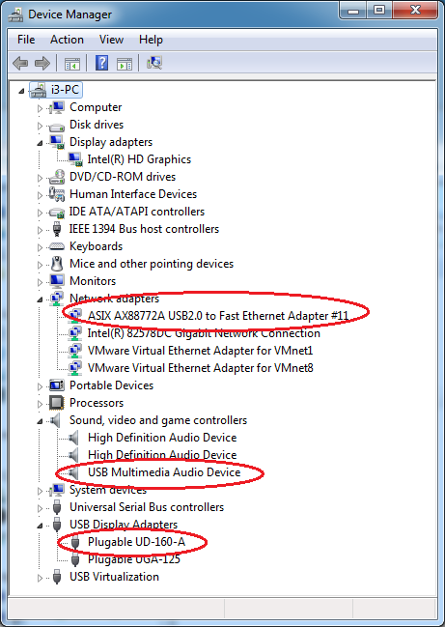Click the Sound, video and game controllers speaker icon
This screenshot has height=627, width=445.
(x=56, y=420)
